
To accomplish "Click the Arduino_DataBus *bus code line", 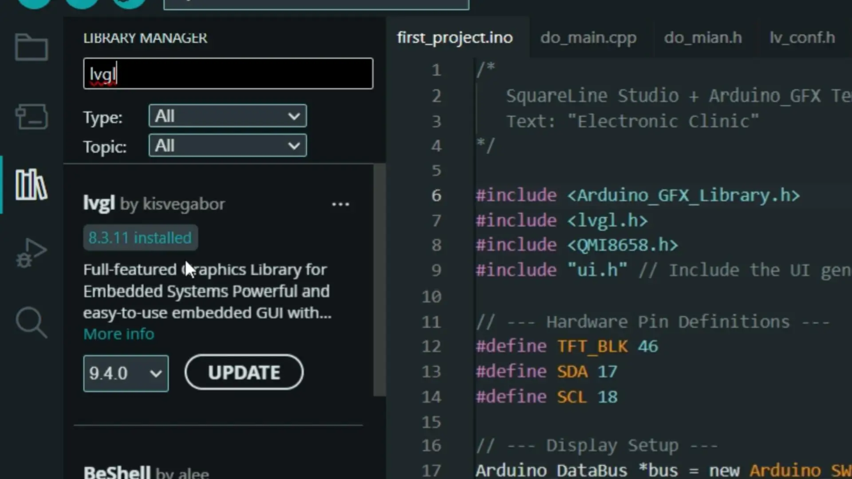I will (x=663, y=470).
